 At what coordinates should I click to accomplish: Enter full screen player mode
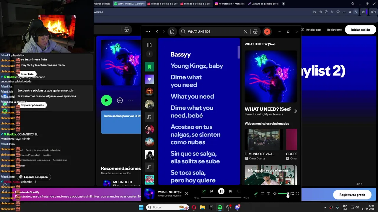(297, 193)
